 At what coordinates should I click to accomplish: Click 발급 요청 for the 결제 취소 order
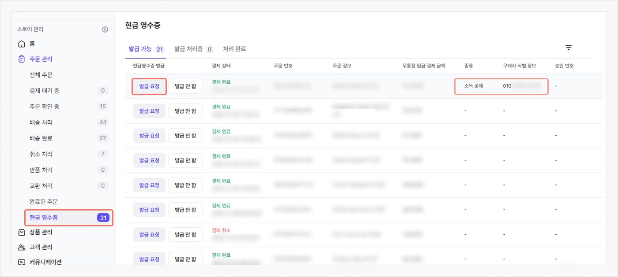(149, 234)
